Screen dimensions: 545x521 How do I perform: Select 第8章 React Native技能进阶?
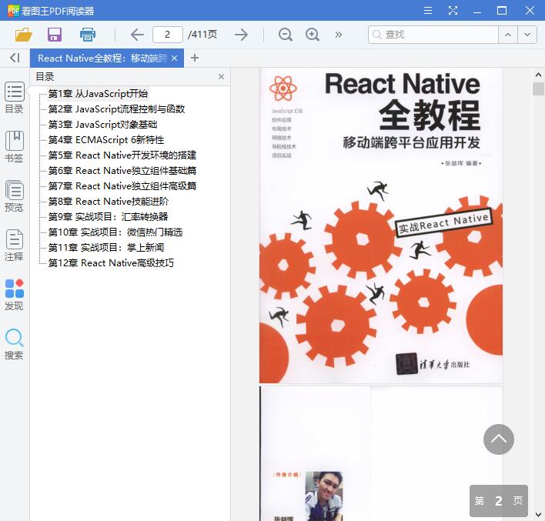point(108,201)
